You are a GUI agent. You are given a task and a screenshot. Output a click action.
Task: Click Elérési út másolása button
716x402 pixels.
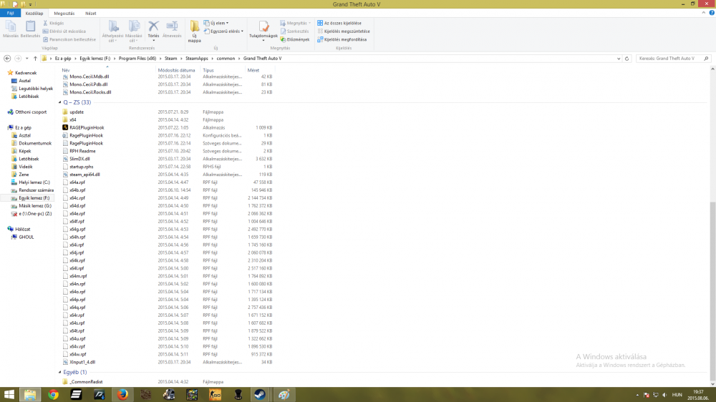[64, 31]
